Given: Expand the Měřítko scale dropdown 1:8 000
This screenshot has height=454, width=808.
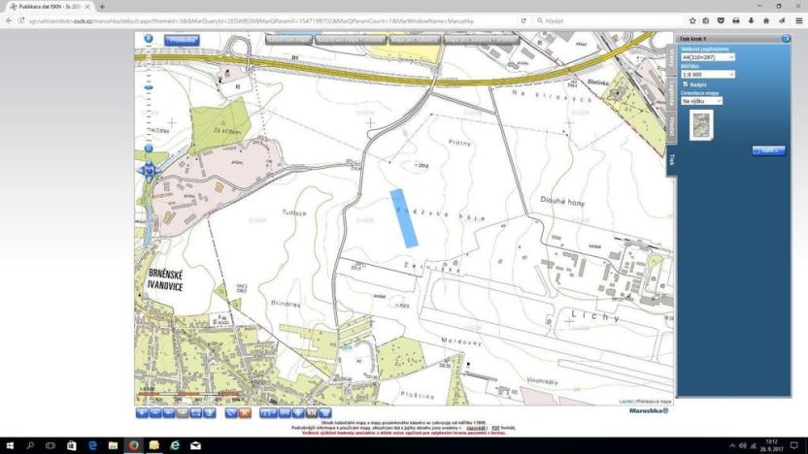Looking at the screenshot, I should click(x=708, y=74).
